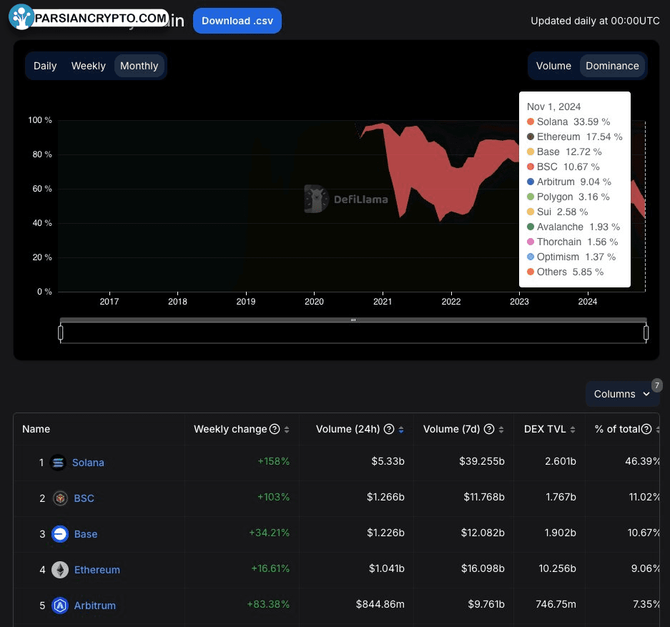The height and width of the screenshot is (627, 670).
Task: Click the Volume (24h) help icon
Action: pyautogui.click(x=389, y=429)
